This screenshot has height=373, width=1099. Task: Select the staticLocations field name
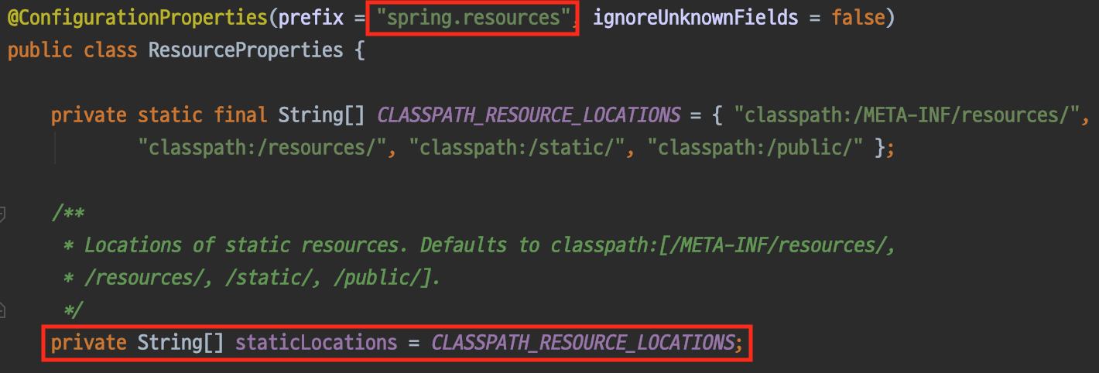pyautogui.click(x=316, y=342)
